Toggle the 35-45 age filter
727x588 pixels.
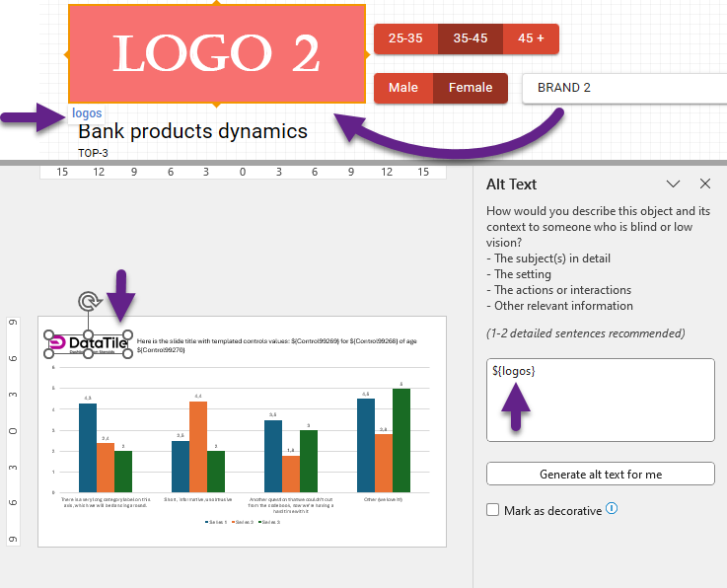pos(470,38)
